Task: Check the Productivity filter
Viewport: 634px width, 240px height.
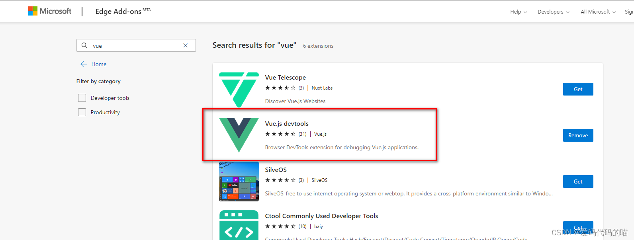Action: click(82, 112)
